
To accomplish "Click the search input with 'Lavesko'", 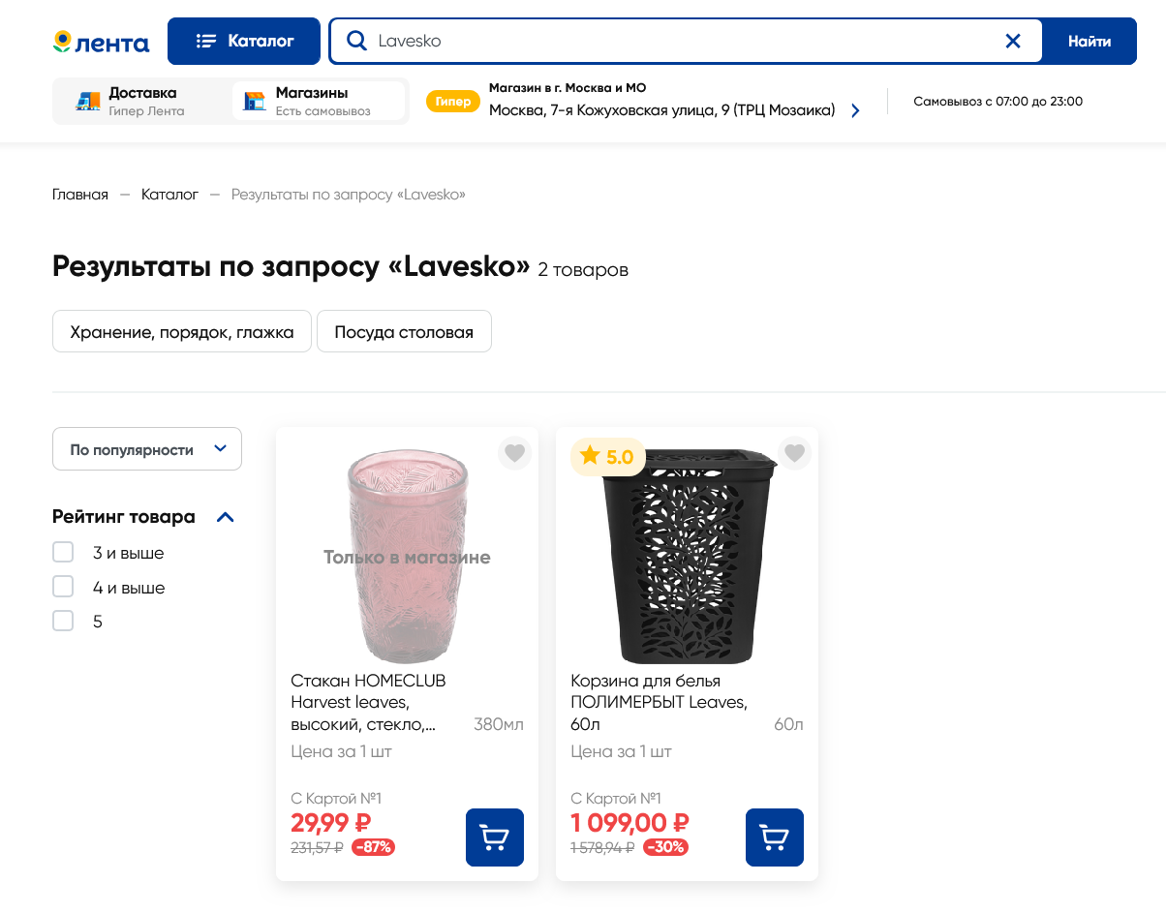I will click(x=678, y=41).
